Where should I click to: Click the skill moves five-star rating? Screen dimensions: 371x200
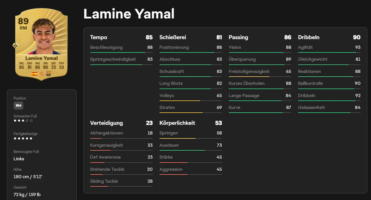pos(23,138)
